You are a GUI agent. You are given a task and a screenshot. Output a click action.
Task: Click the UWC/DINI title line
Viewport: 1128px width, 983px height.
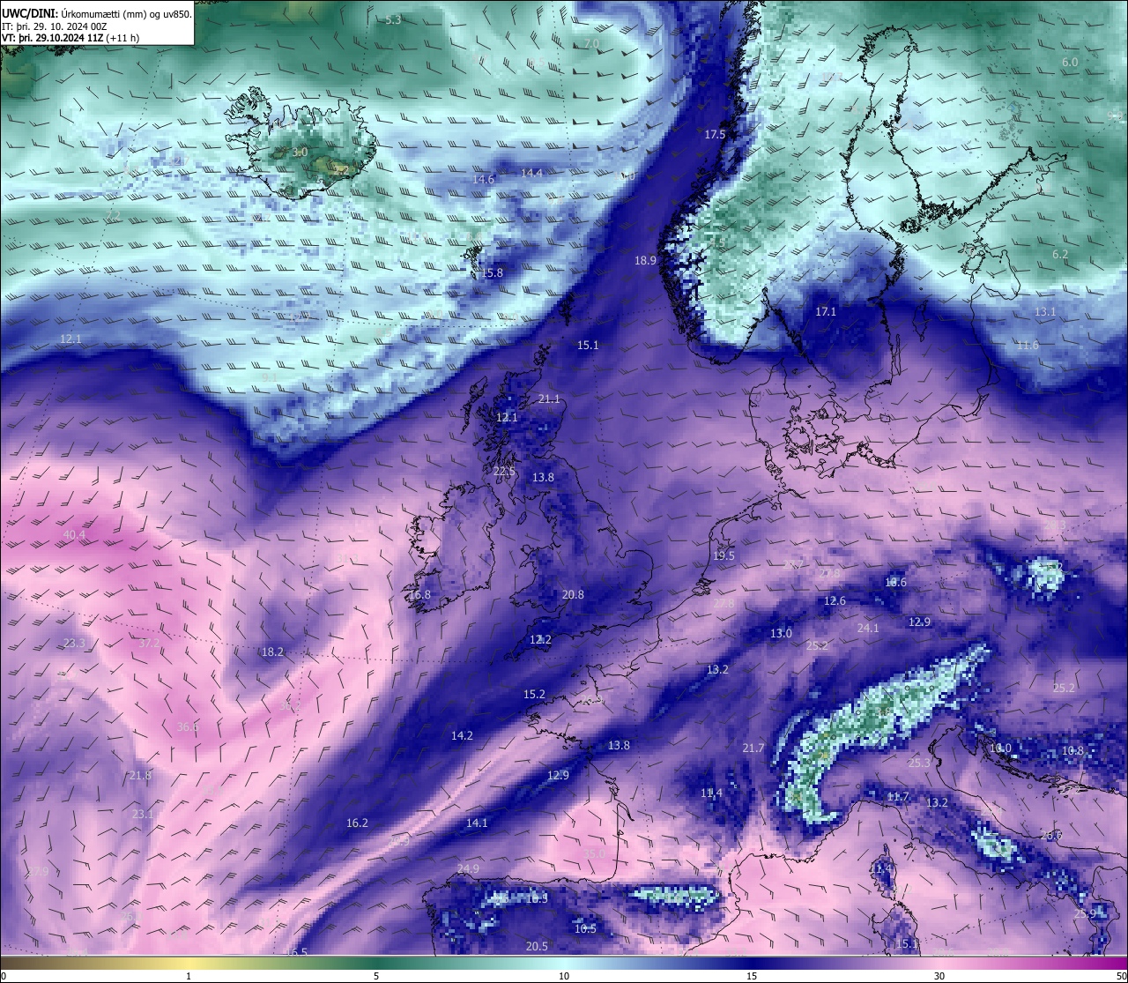pyautogui.click(x=97, y=13)
